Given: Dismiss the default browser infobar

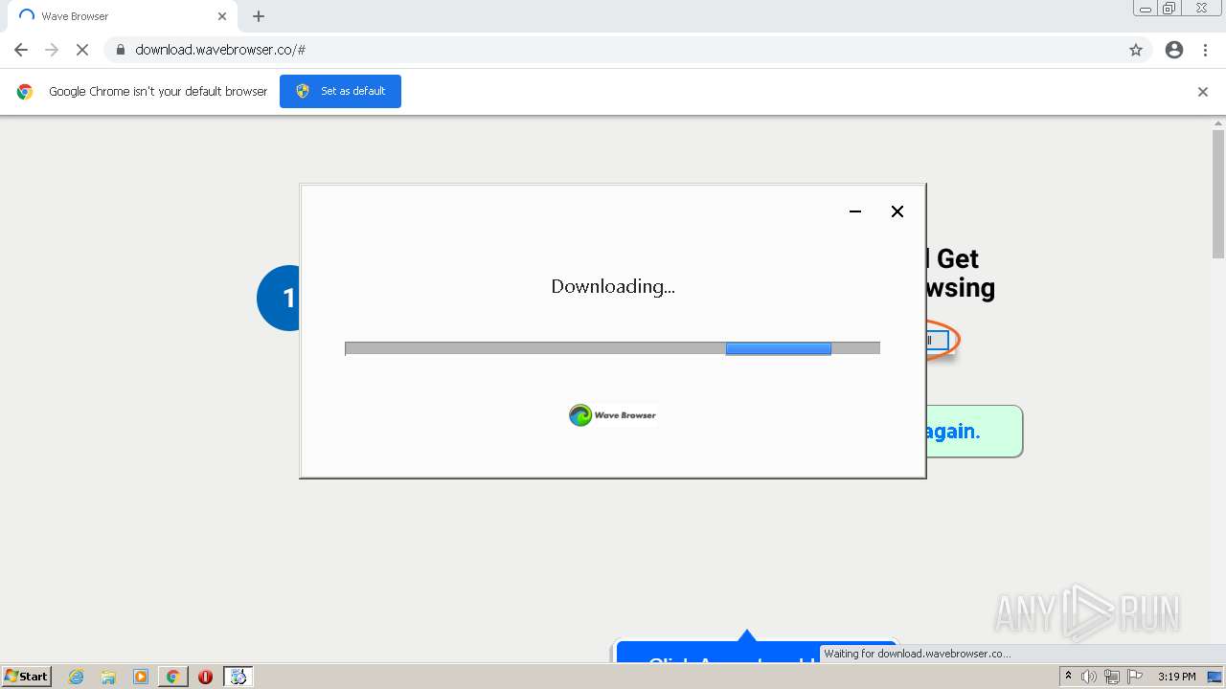Looking at the screenshot, I should click(x=1203, y=92).
